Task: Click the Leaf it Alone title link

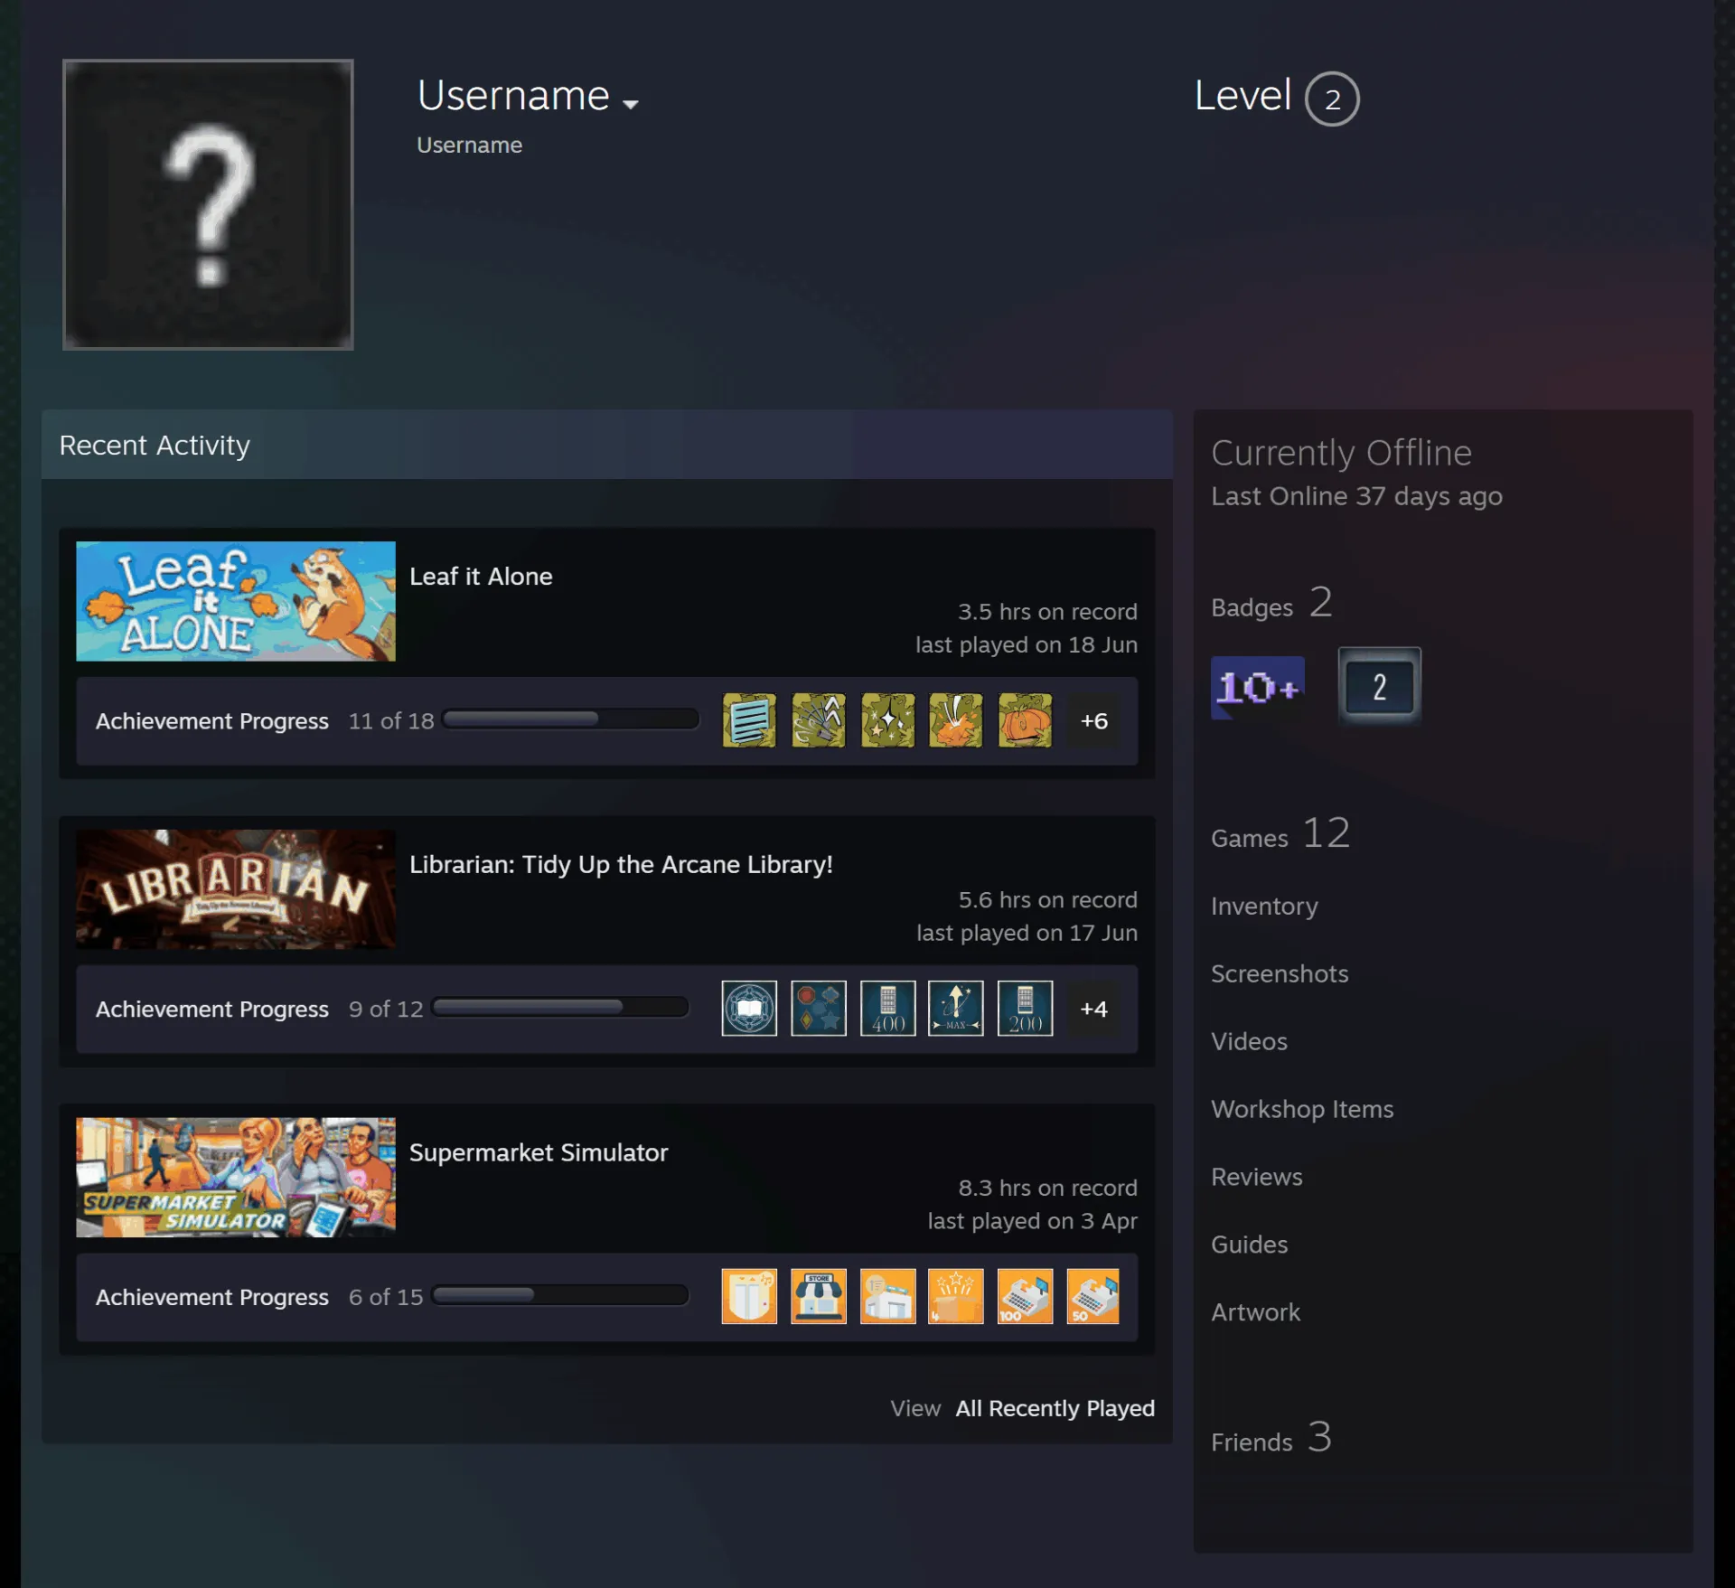Action: 481,577
